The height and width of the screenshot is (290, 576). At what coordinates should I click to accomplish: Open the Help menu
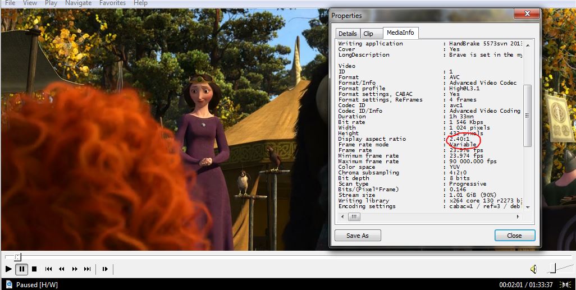click(x=140, y=3)
